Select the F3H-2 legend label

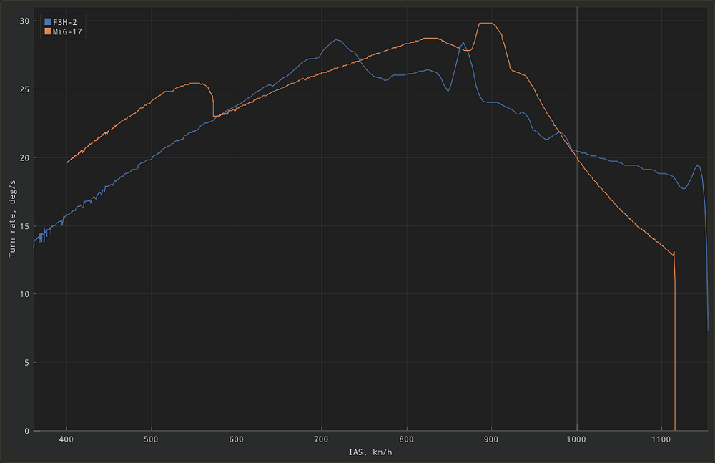click(65, 22)
